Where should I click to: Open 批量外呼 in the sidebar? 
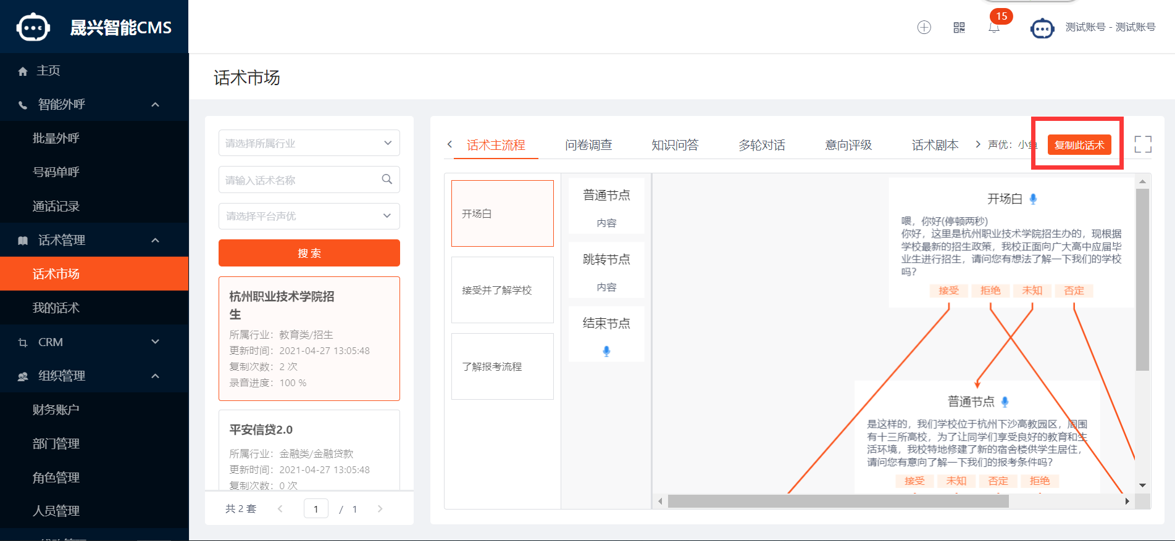[94, 138]
